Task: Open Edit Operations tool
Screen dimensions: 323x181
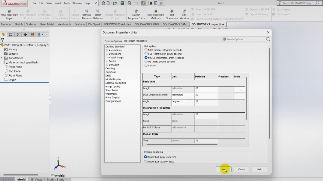Action: [x=172, y=14]
